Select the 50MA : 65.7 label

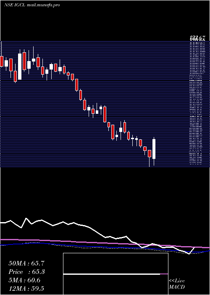(26, 263)
